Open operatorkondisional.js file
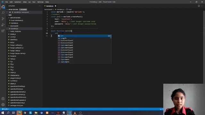 click(x=18, y=97)
